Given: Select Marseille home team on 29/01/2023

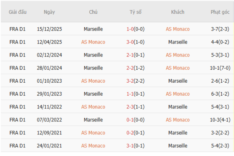Looking at the screenshot, I should coord(93,94).
